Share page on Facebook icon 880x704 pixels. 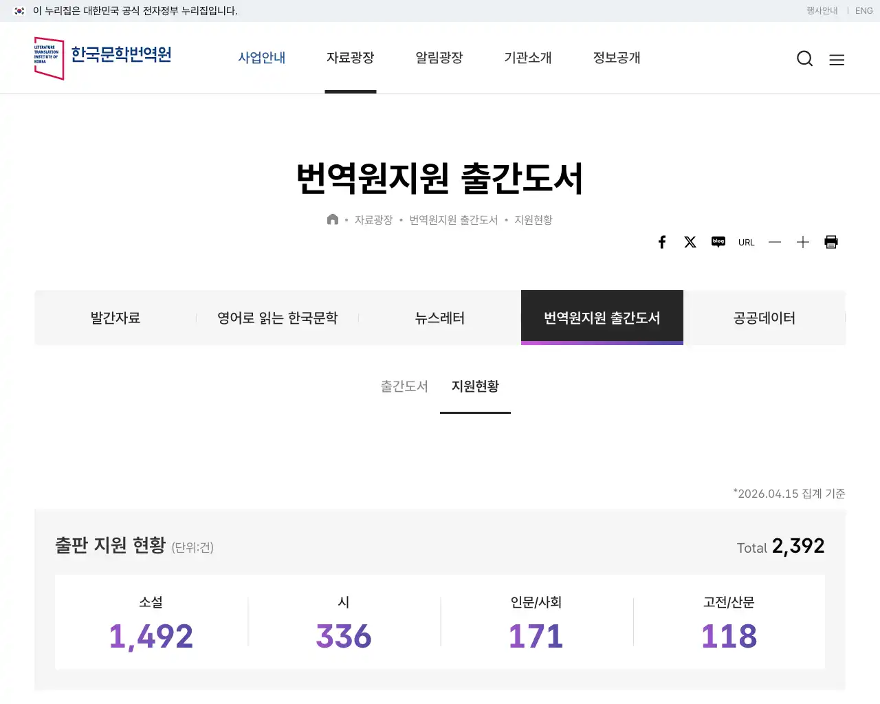(662, 242)
